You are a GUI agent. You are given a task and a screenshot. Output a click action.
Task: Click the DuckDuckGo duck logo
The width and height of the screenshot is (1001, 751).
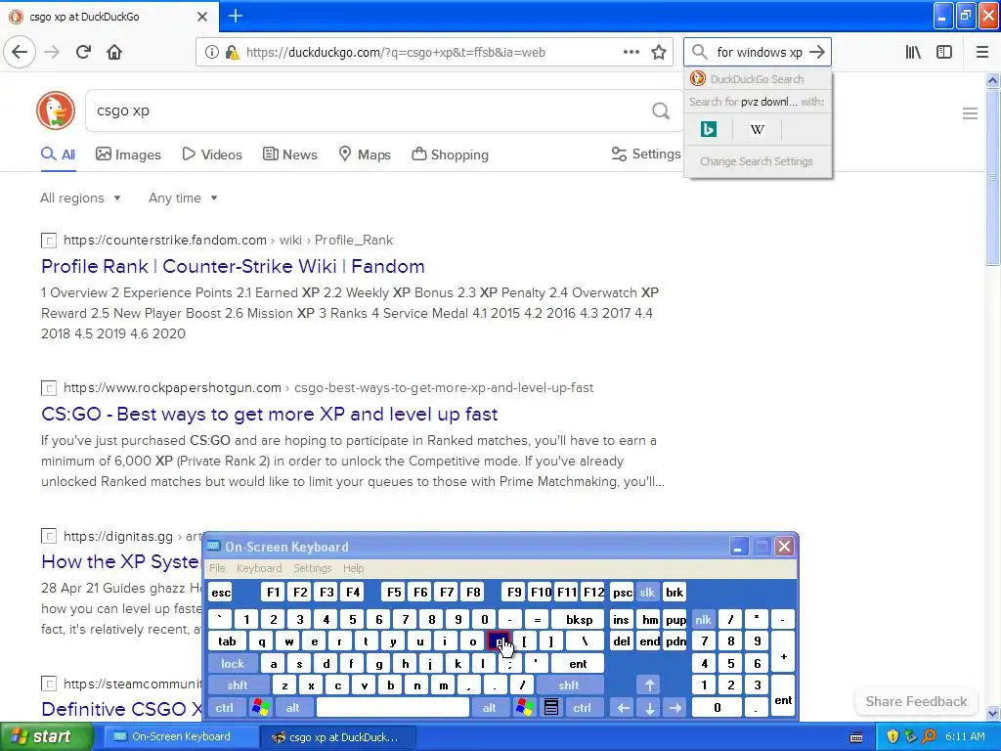56,110
